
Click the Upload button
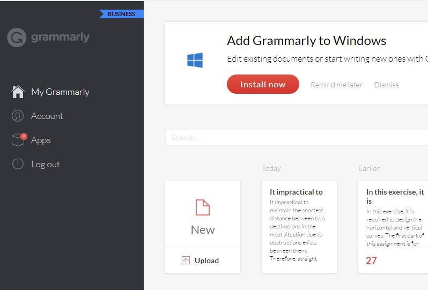point(203,261)
